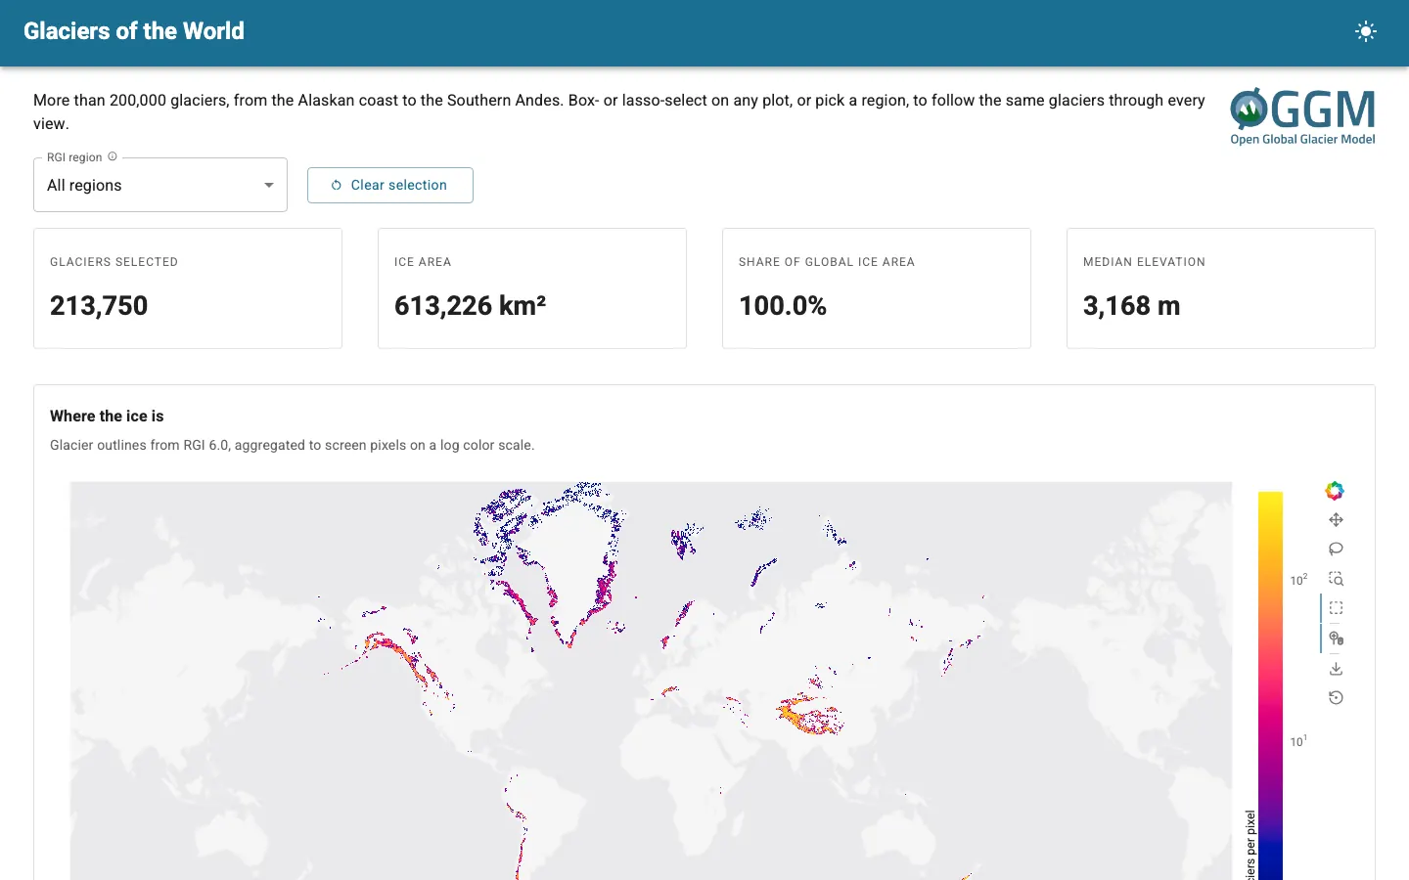The width and height of the screenshot is (1409, 880).
Task: Click the 10¹ tick on the color bar
Action: pos(1298,741)
